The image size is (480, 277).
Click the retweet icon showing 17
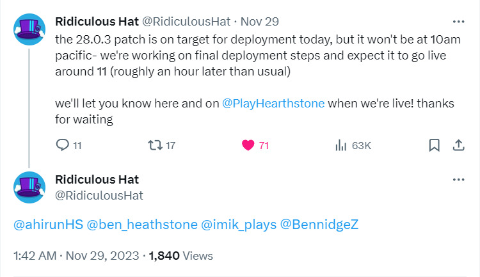pyautogui.click(x=156, y=145)
